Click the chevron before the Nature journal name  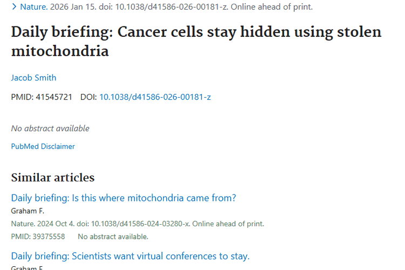point(14,7)
